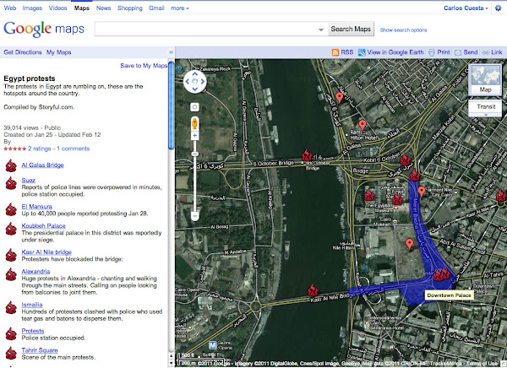
Task: Click red pin near Ramses Hilton Hotel
Action: point(363,125)
